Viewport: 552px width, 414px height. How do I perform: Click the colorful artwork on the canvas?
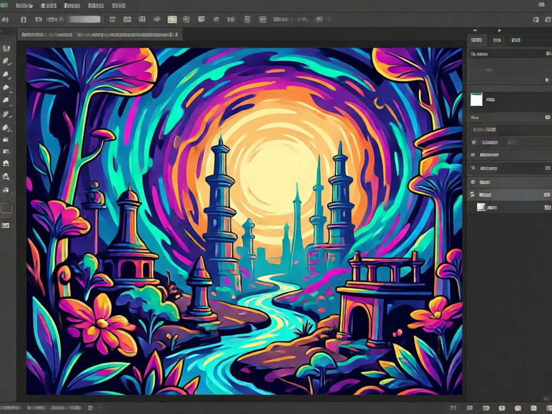click(x=244, y=221)
